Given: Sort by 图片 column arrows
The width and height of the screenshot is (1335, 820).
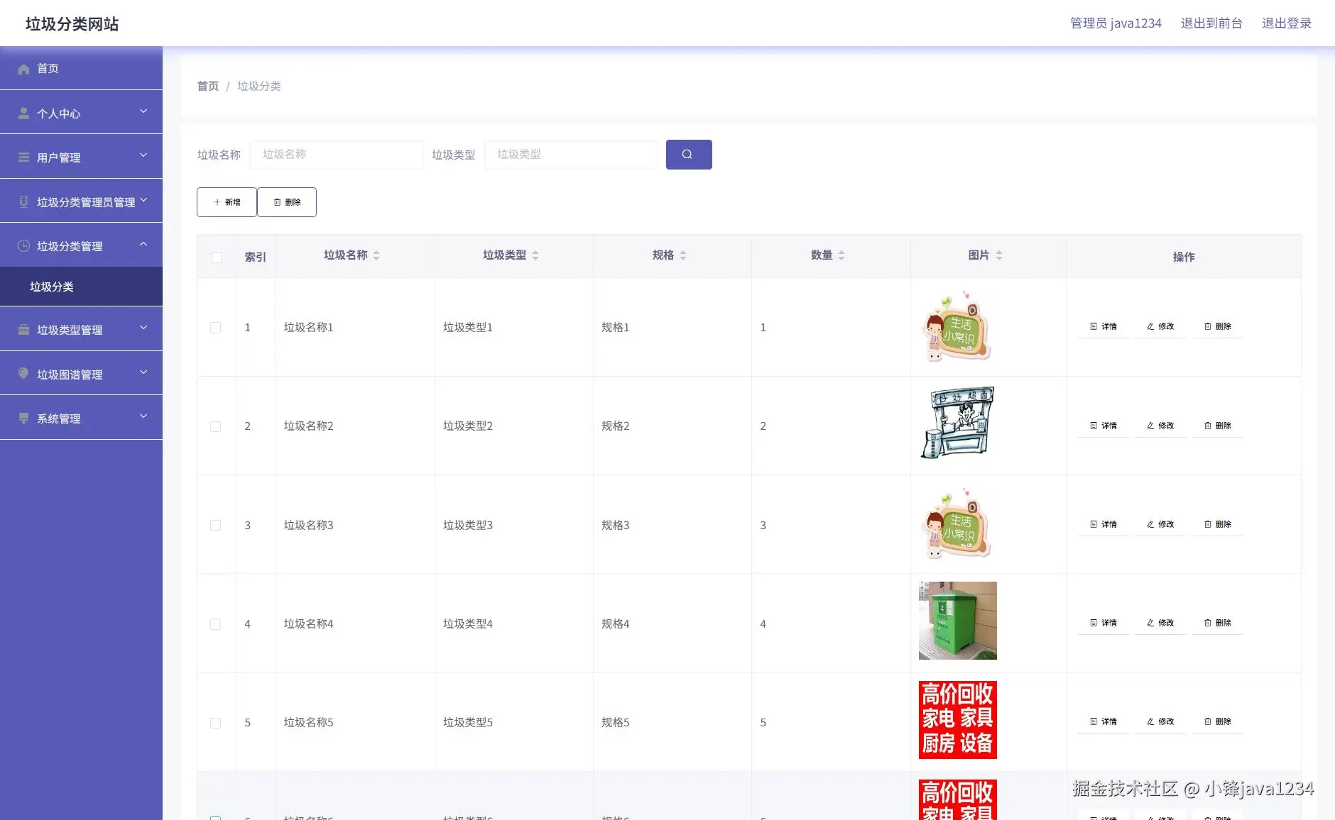Looking at the screenshot, I should (999, 255).
